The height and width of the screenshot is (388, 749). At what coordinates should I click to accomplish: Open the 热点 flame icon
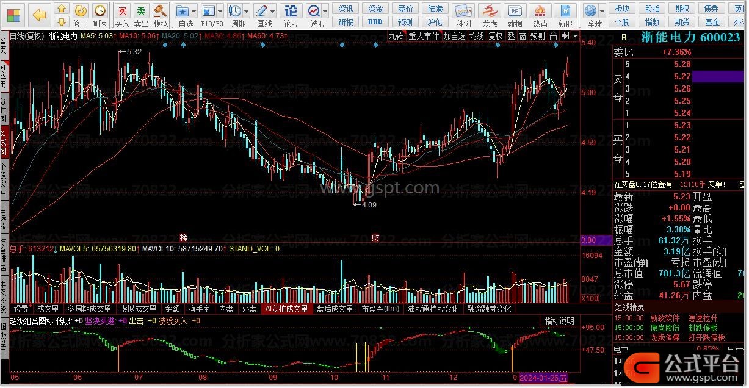(540, 10)
